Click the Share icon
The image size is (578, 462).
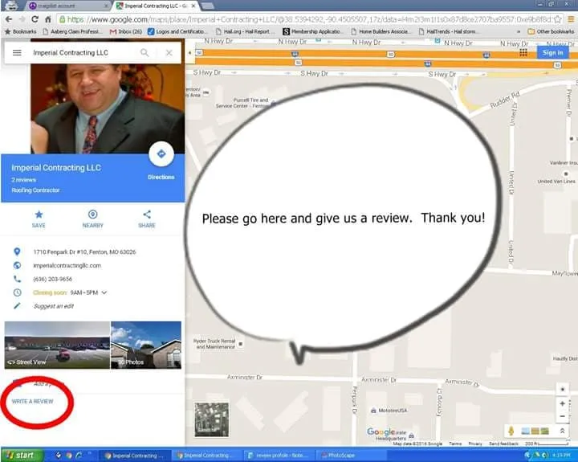point(147,215)
